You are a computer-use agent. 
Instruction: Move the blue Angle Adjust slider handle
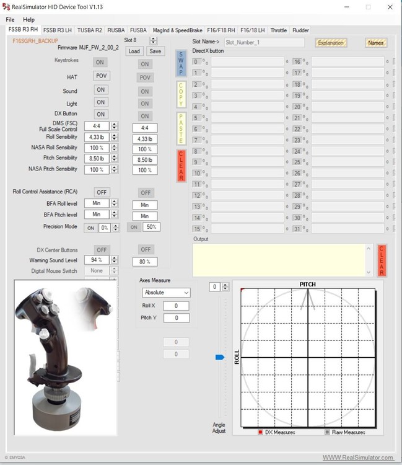click(x=220, y=357)
